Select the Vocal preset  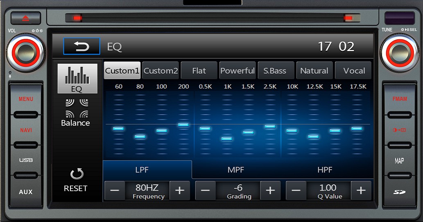[x=353, y=71]
